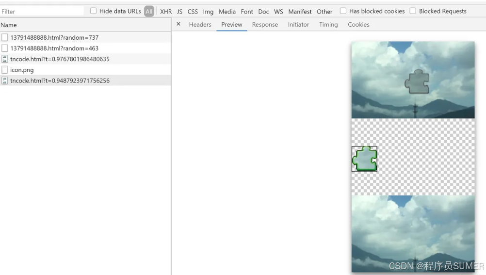Click the bottom cloud image in preview
The image size is (486, 275).
click(413, 234)
